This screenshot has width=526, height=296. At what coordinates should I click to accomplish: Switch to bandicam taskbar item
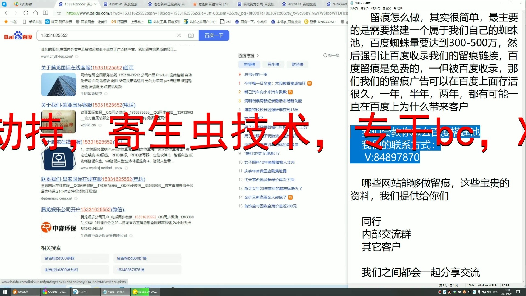pos(145,292)
